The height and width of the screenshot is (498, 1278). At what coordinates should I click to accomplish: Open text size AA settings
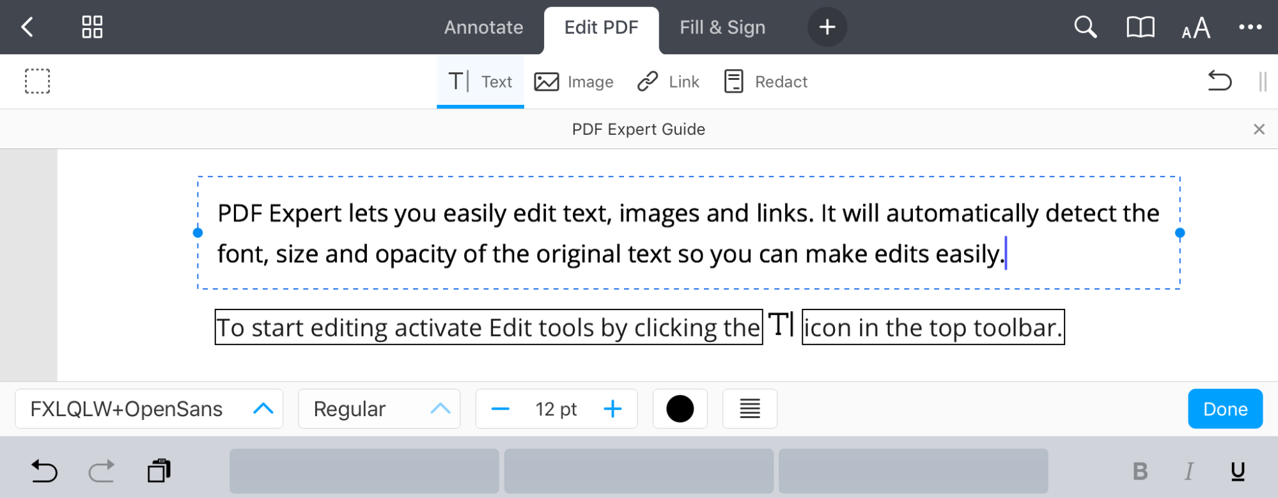(1196, 27)
